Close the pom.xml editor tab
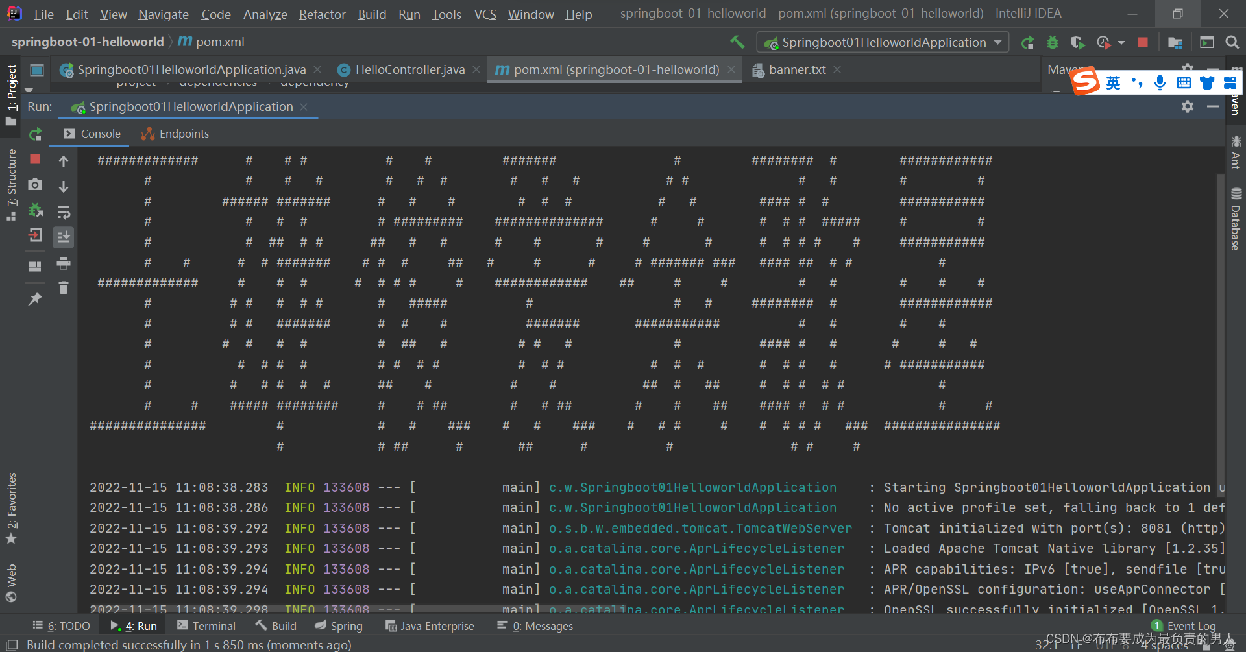This screenshot has width=1246, height=652. tap(731, 69)
